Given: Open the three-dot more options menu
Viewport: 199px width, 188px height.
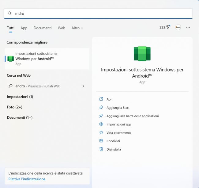Looking at the screenshot, I should (188, 27).
